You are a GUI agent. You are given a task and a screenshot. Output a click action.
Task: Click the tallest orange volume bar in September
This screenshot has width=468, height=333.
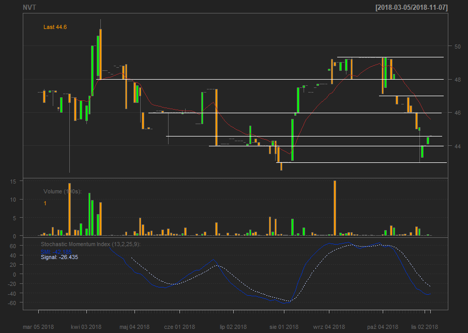point(335,208)
